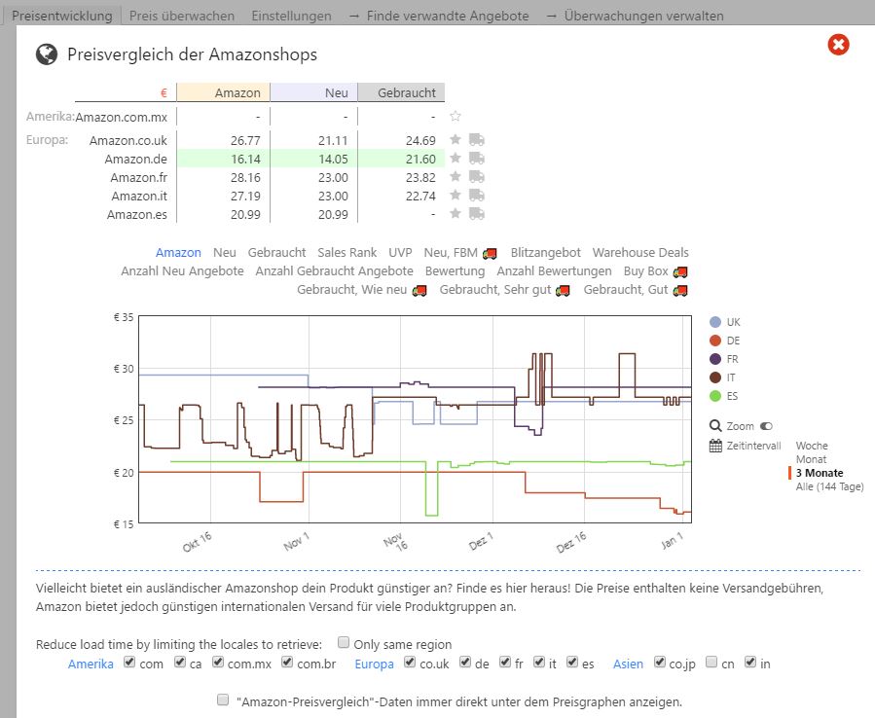Click the Amerika region link
This screenshot has height=718, width=875.
91,664
